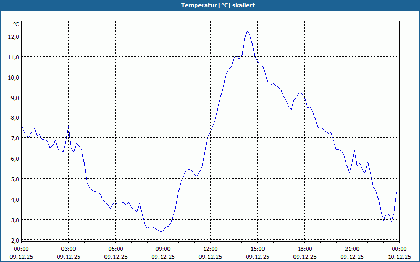
Task: Click the 10.12.25 date label
Action: pos(399,257)
